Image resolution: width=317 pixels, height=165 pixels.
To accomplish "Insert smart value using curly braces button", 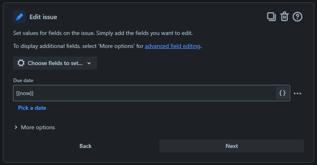I will [x=282, y=93].
